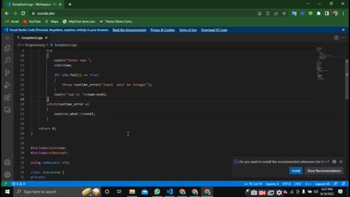Image resolution: width=350 pixels, height=197 pixels.
Task: Select C++ language mode in status bar
Action: point(308,184)
